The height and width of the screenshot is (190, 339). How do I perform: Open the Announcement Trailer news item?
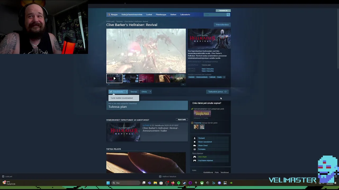147,132
